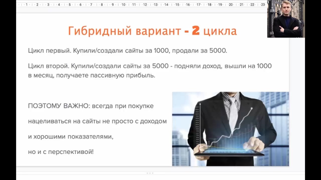Click the line "в месяц, получаете пассивную прибыль."

pos(92,75)
